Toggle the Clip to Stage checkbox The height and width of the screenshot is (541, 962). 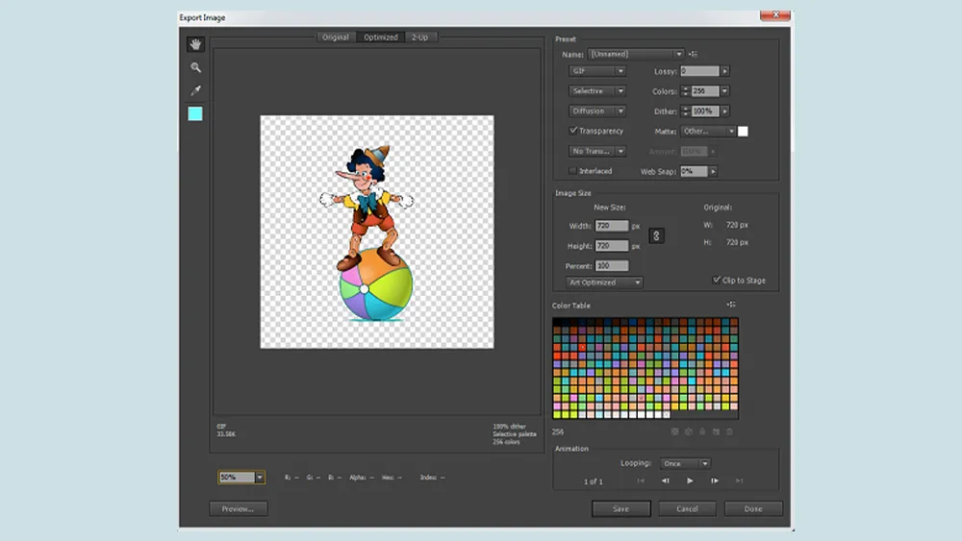coord(716,280)
